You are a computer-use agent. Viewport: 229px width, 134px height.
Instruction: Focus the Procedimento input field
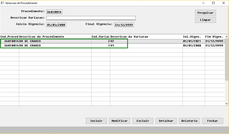pyautogui.click(x=54, y=12)
